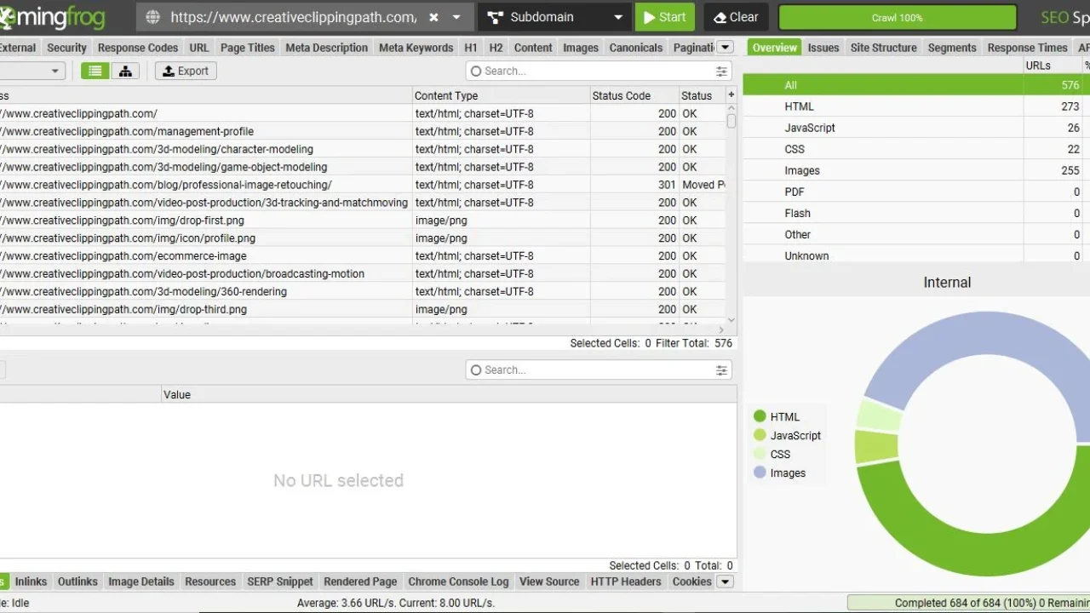1090x613 pixels.
Task: Clear the crawl URL using the X icon
Action: [x=434, y=16]
